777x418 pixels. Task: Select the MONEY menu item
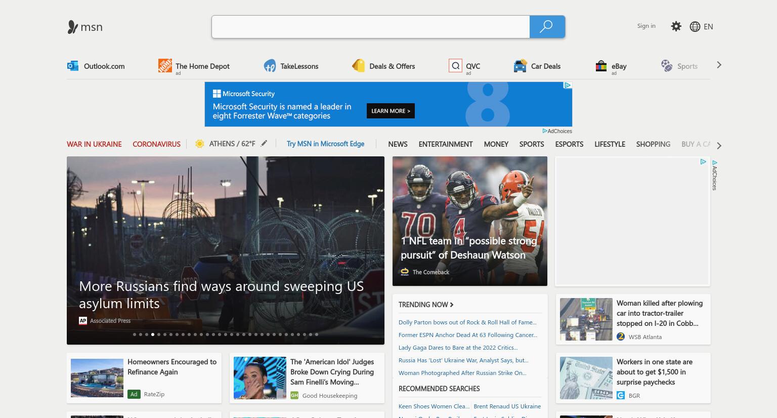click(496, 144)
